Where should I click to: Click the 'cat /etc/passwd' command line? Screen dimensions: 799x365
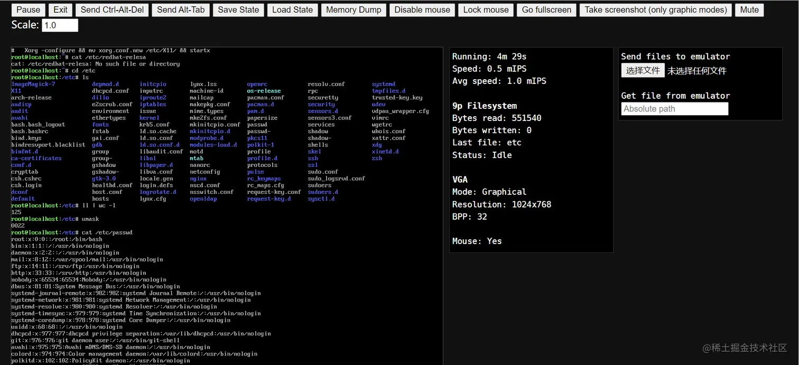[x=71, y=232]
